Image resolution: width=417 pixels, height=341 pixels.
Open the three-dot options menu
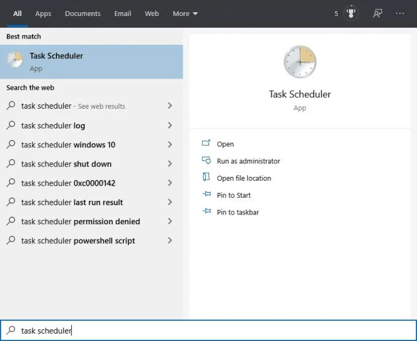(x=400, y=13)
